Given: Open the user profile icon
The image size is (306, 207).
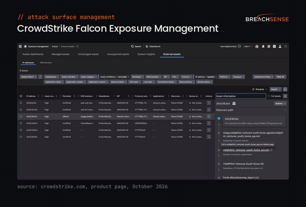Looking at the screenshot, I should coord(280,47).
